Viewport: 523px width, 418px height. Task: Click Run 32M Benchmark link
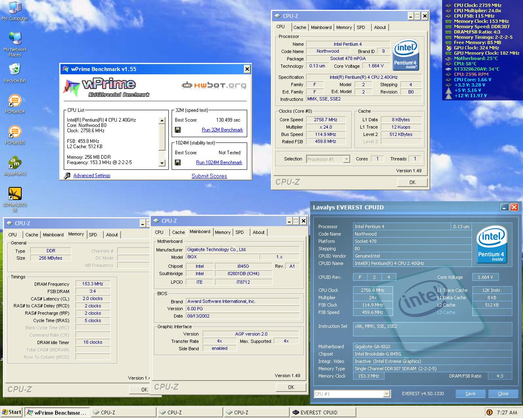click(x=222, y=130)
